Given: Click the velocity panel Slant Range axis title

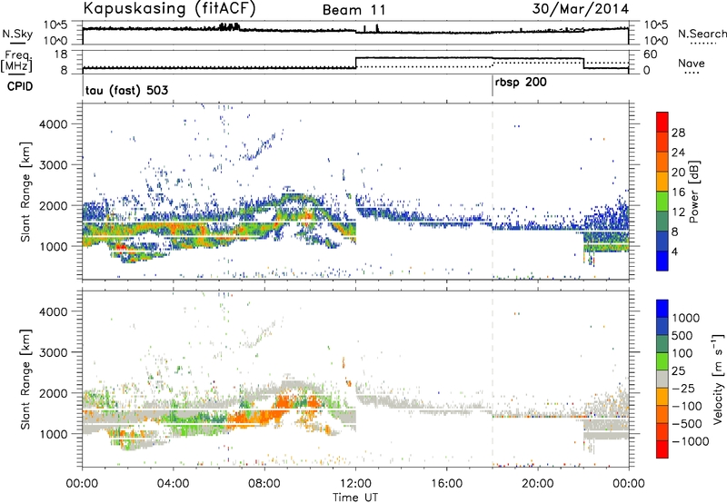Looking at the screenshot, I should 25,379.
